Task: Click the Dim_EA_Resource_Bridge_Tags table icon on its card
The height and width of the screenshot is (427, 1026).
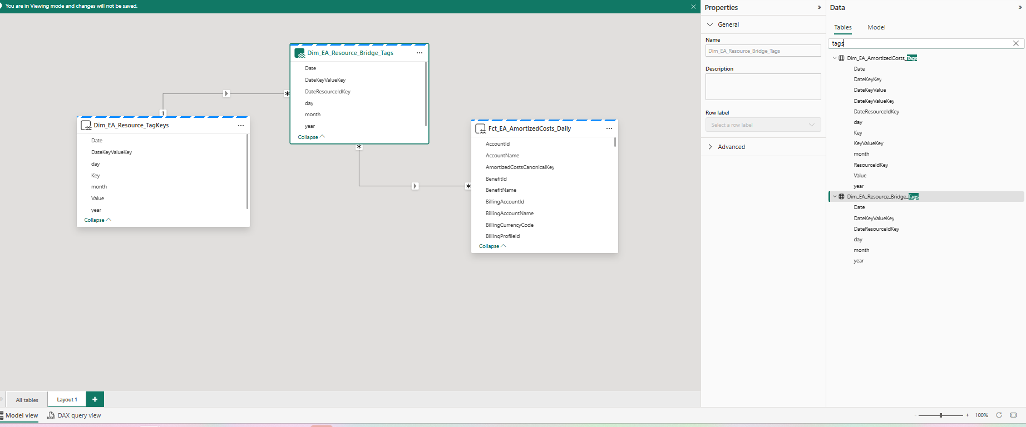Action: [x=299, y=53]
